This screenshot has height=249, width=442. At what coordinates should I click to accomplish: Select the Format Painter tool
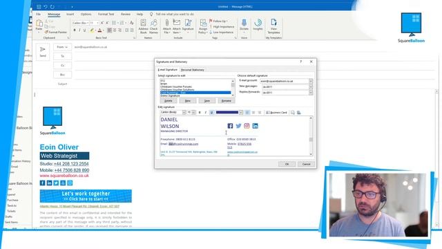tap(55, 33)
